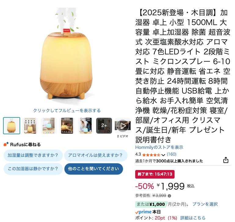Click the main product image for full view
The width and height of the screenshot is (235, 222).
[67, 54]
